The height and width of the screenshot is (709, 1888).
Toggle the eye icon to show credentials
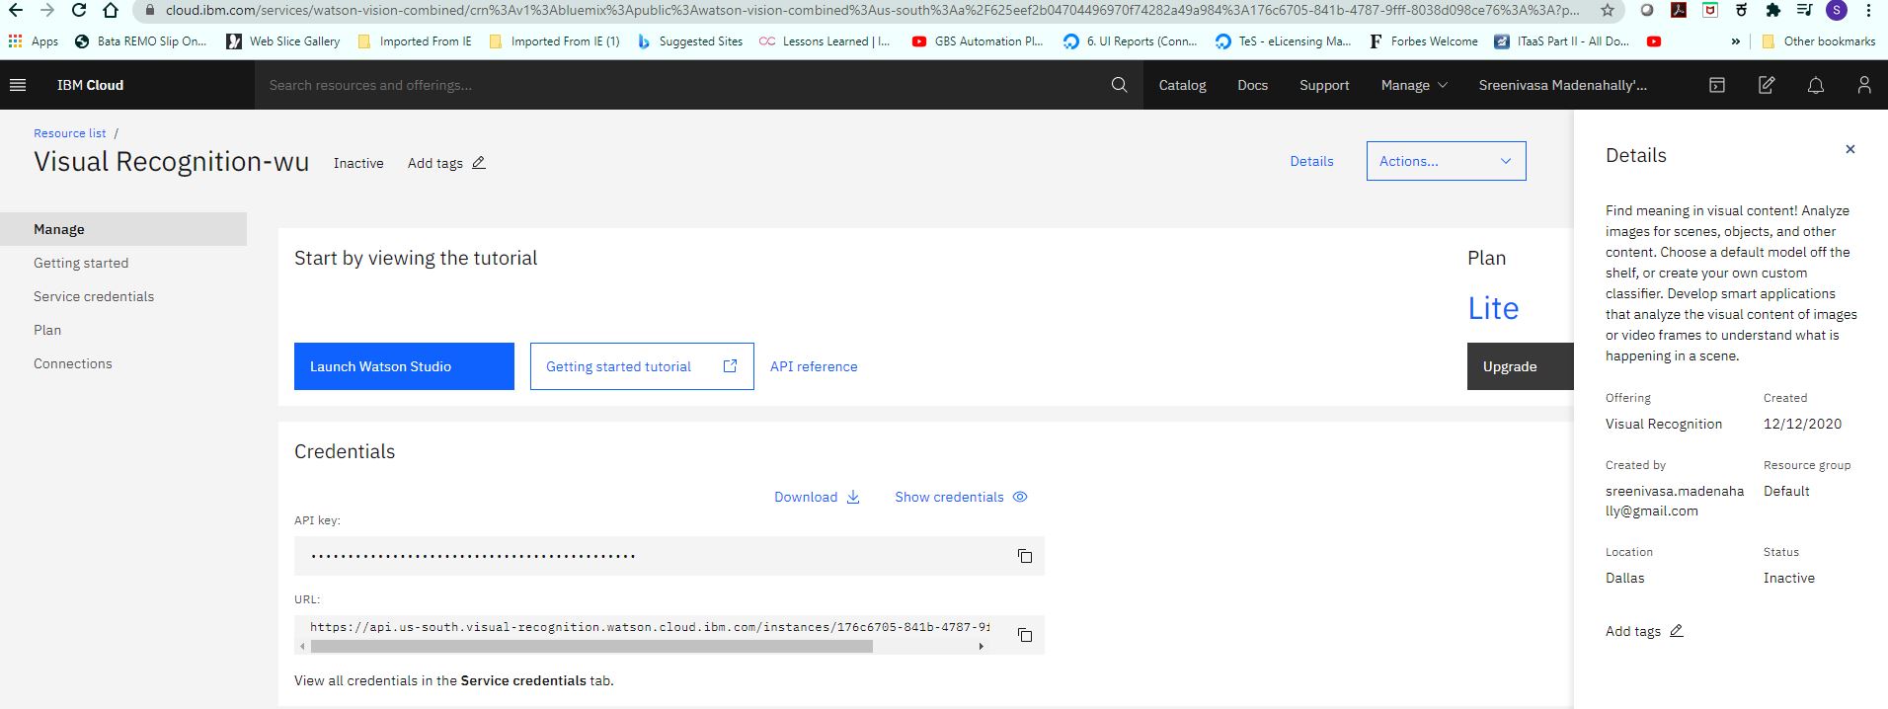tap(1020, 497)
